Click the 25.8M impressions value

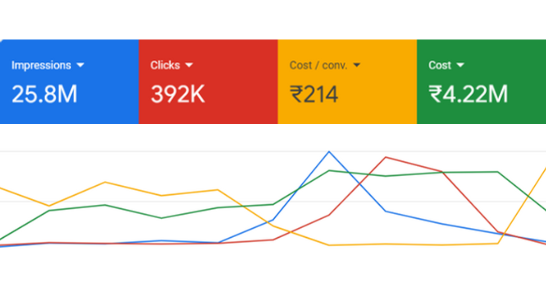click(44, 94)
